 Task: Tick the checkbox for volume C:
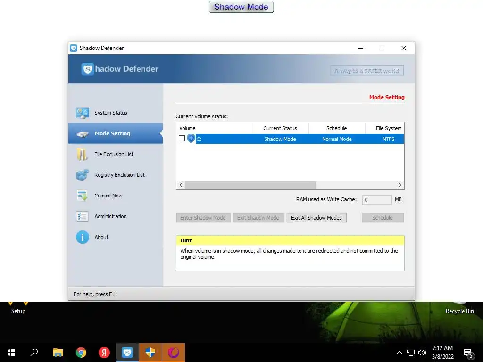pyautogui.click(x=182, y=139)
